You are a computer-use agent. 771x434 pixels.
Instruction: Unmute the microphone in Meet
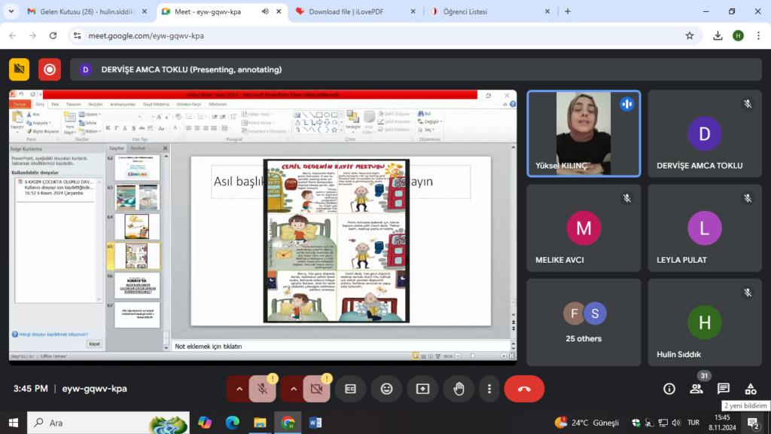pos(262,389)
